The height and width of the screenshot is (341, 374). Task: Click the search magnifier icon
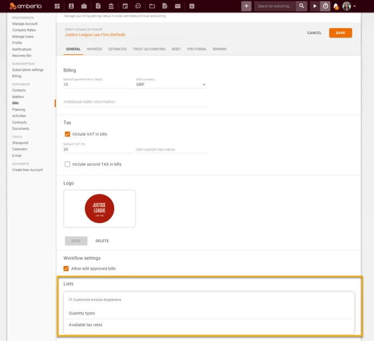(302, 6)
